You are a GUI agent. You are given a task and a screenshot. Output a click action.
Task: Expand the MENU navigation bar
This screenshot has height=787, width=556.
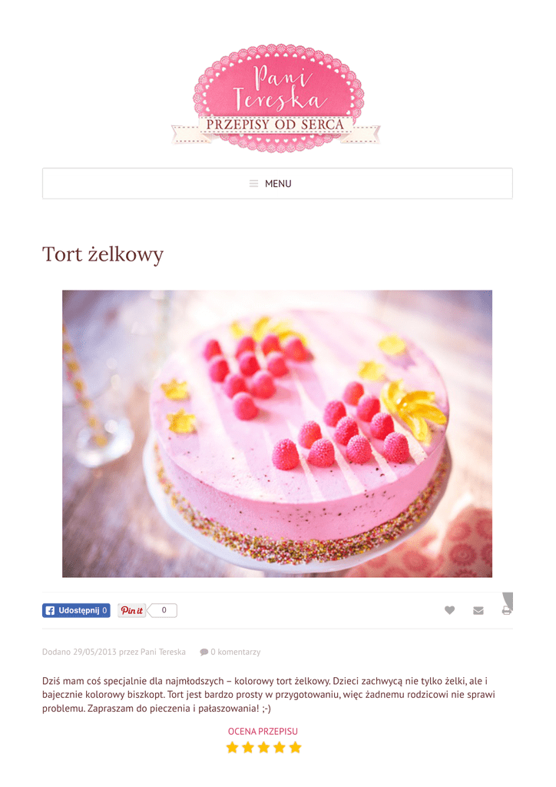[277, 184]
